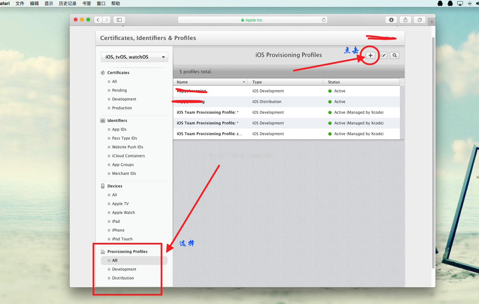The height and width of the screenshot is (304, 479).
Task: Open a new tab with the plus button
Action: coord(432,22)
